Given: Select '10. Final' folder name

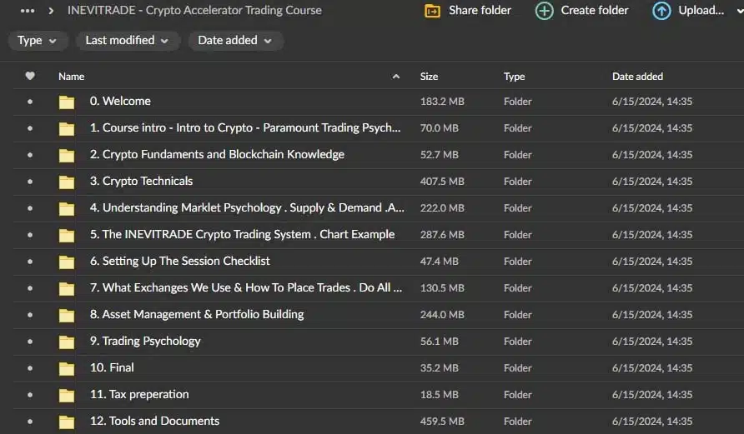Looking at the screenshot, I should (x=112, y=367).
